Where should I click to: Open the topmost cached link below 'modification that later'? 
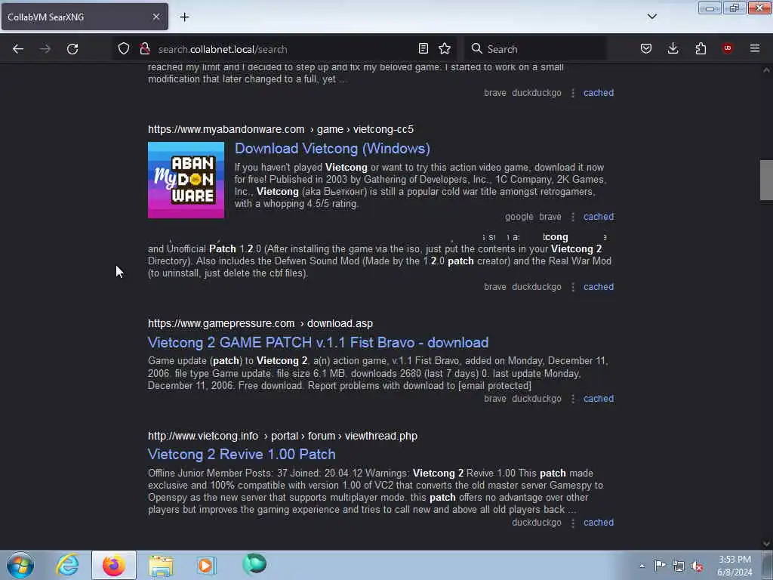(x=599, y=93)
